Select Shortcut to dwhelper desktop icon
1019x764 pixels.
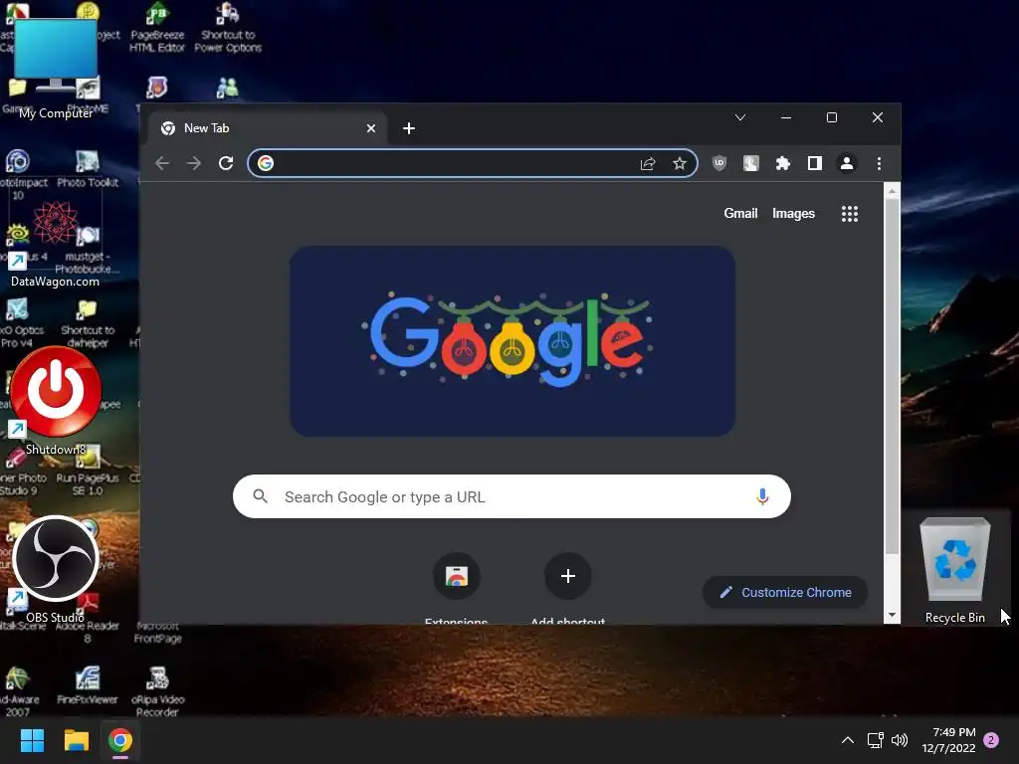[88, 323]
